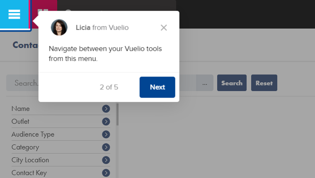The image size is (315, 178).
Task: Select the Outlet filter label
Action: (x=20, y=122)
